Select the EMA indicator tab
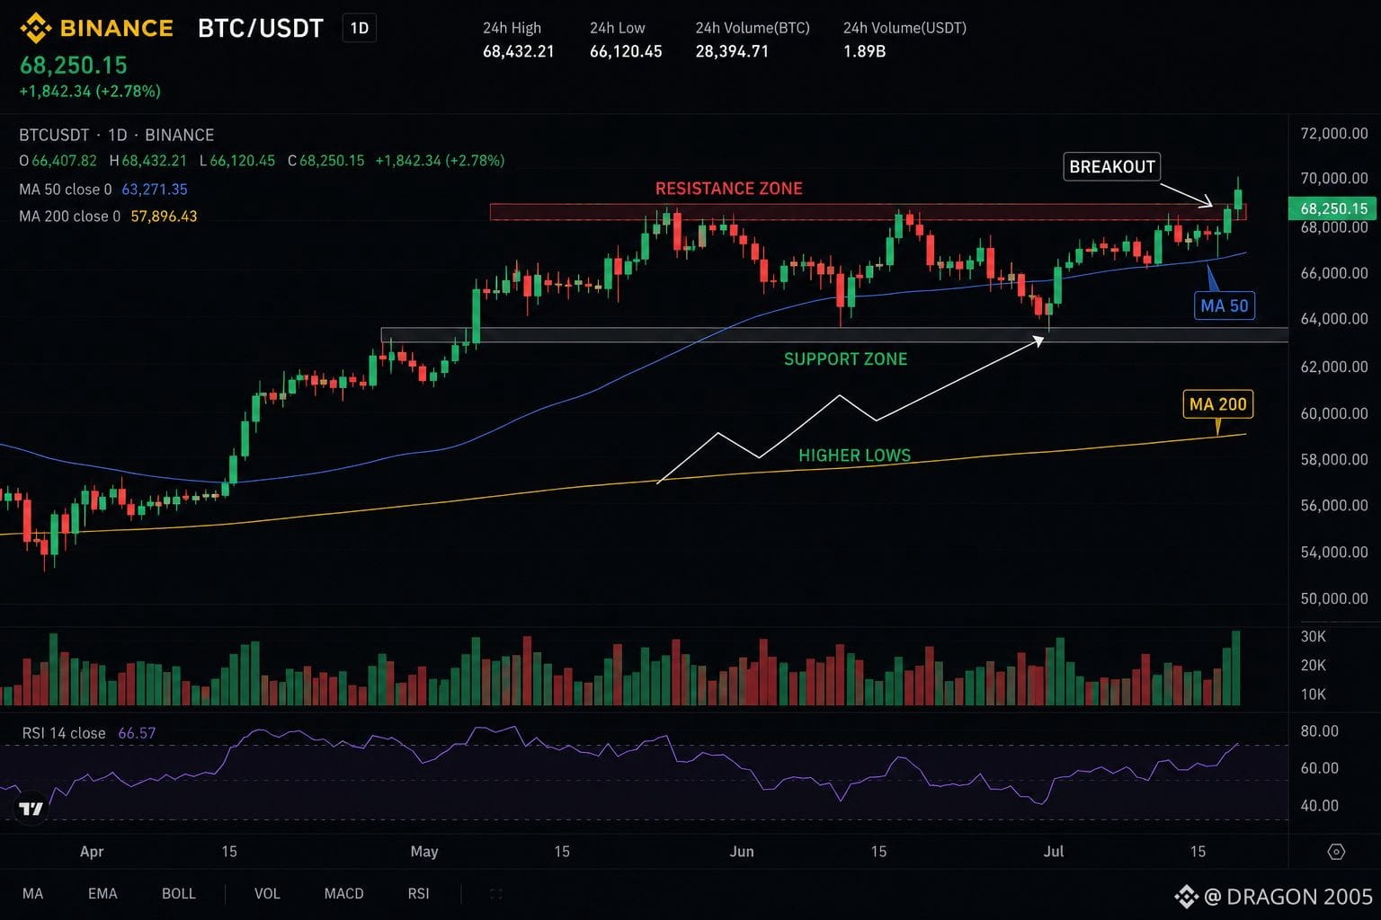This screenshot has height=920, width=1381. pos(102,894)
